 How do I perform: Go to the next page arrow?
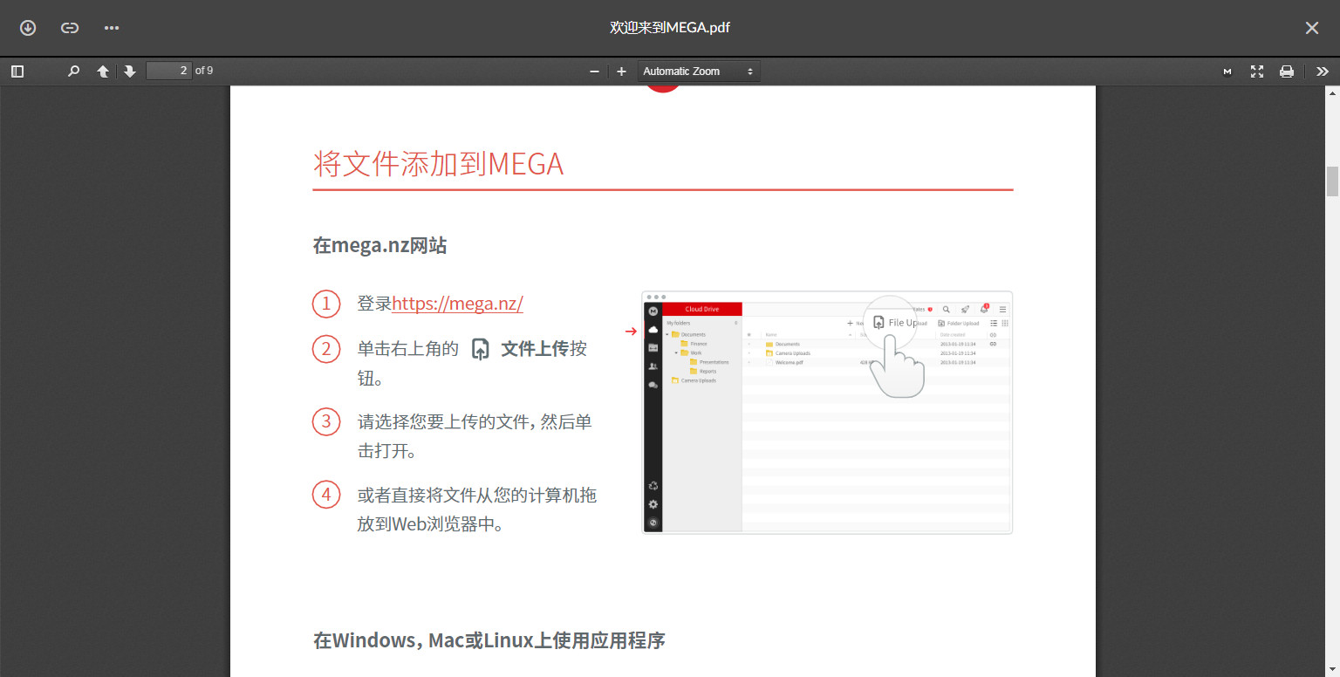[130, 72]
